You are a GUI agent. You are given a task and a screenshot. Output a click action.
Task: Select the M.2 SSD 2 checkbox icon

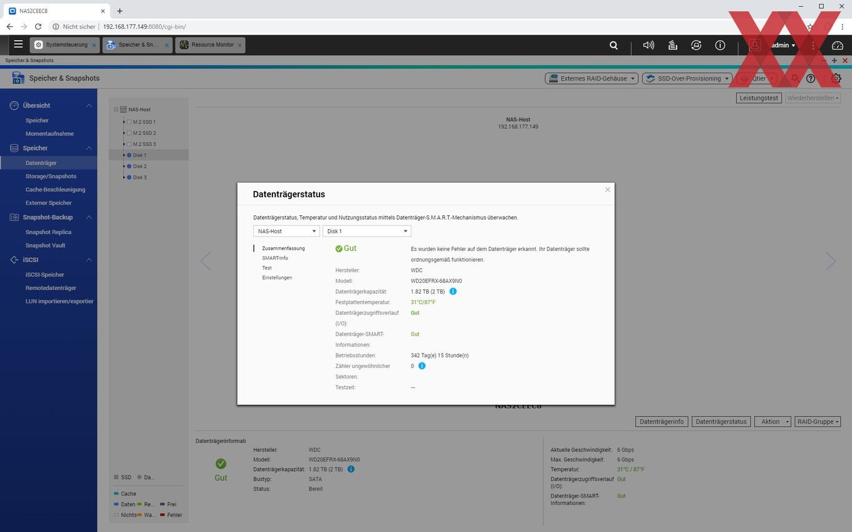pyautogui.click(x=129, y=133)
